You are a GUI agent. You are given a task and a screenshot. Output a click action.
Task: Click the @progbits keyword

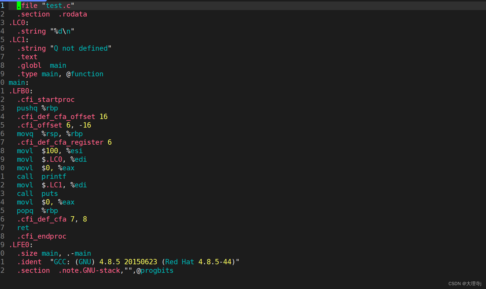click(x=155, y=270)
